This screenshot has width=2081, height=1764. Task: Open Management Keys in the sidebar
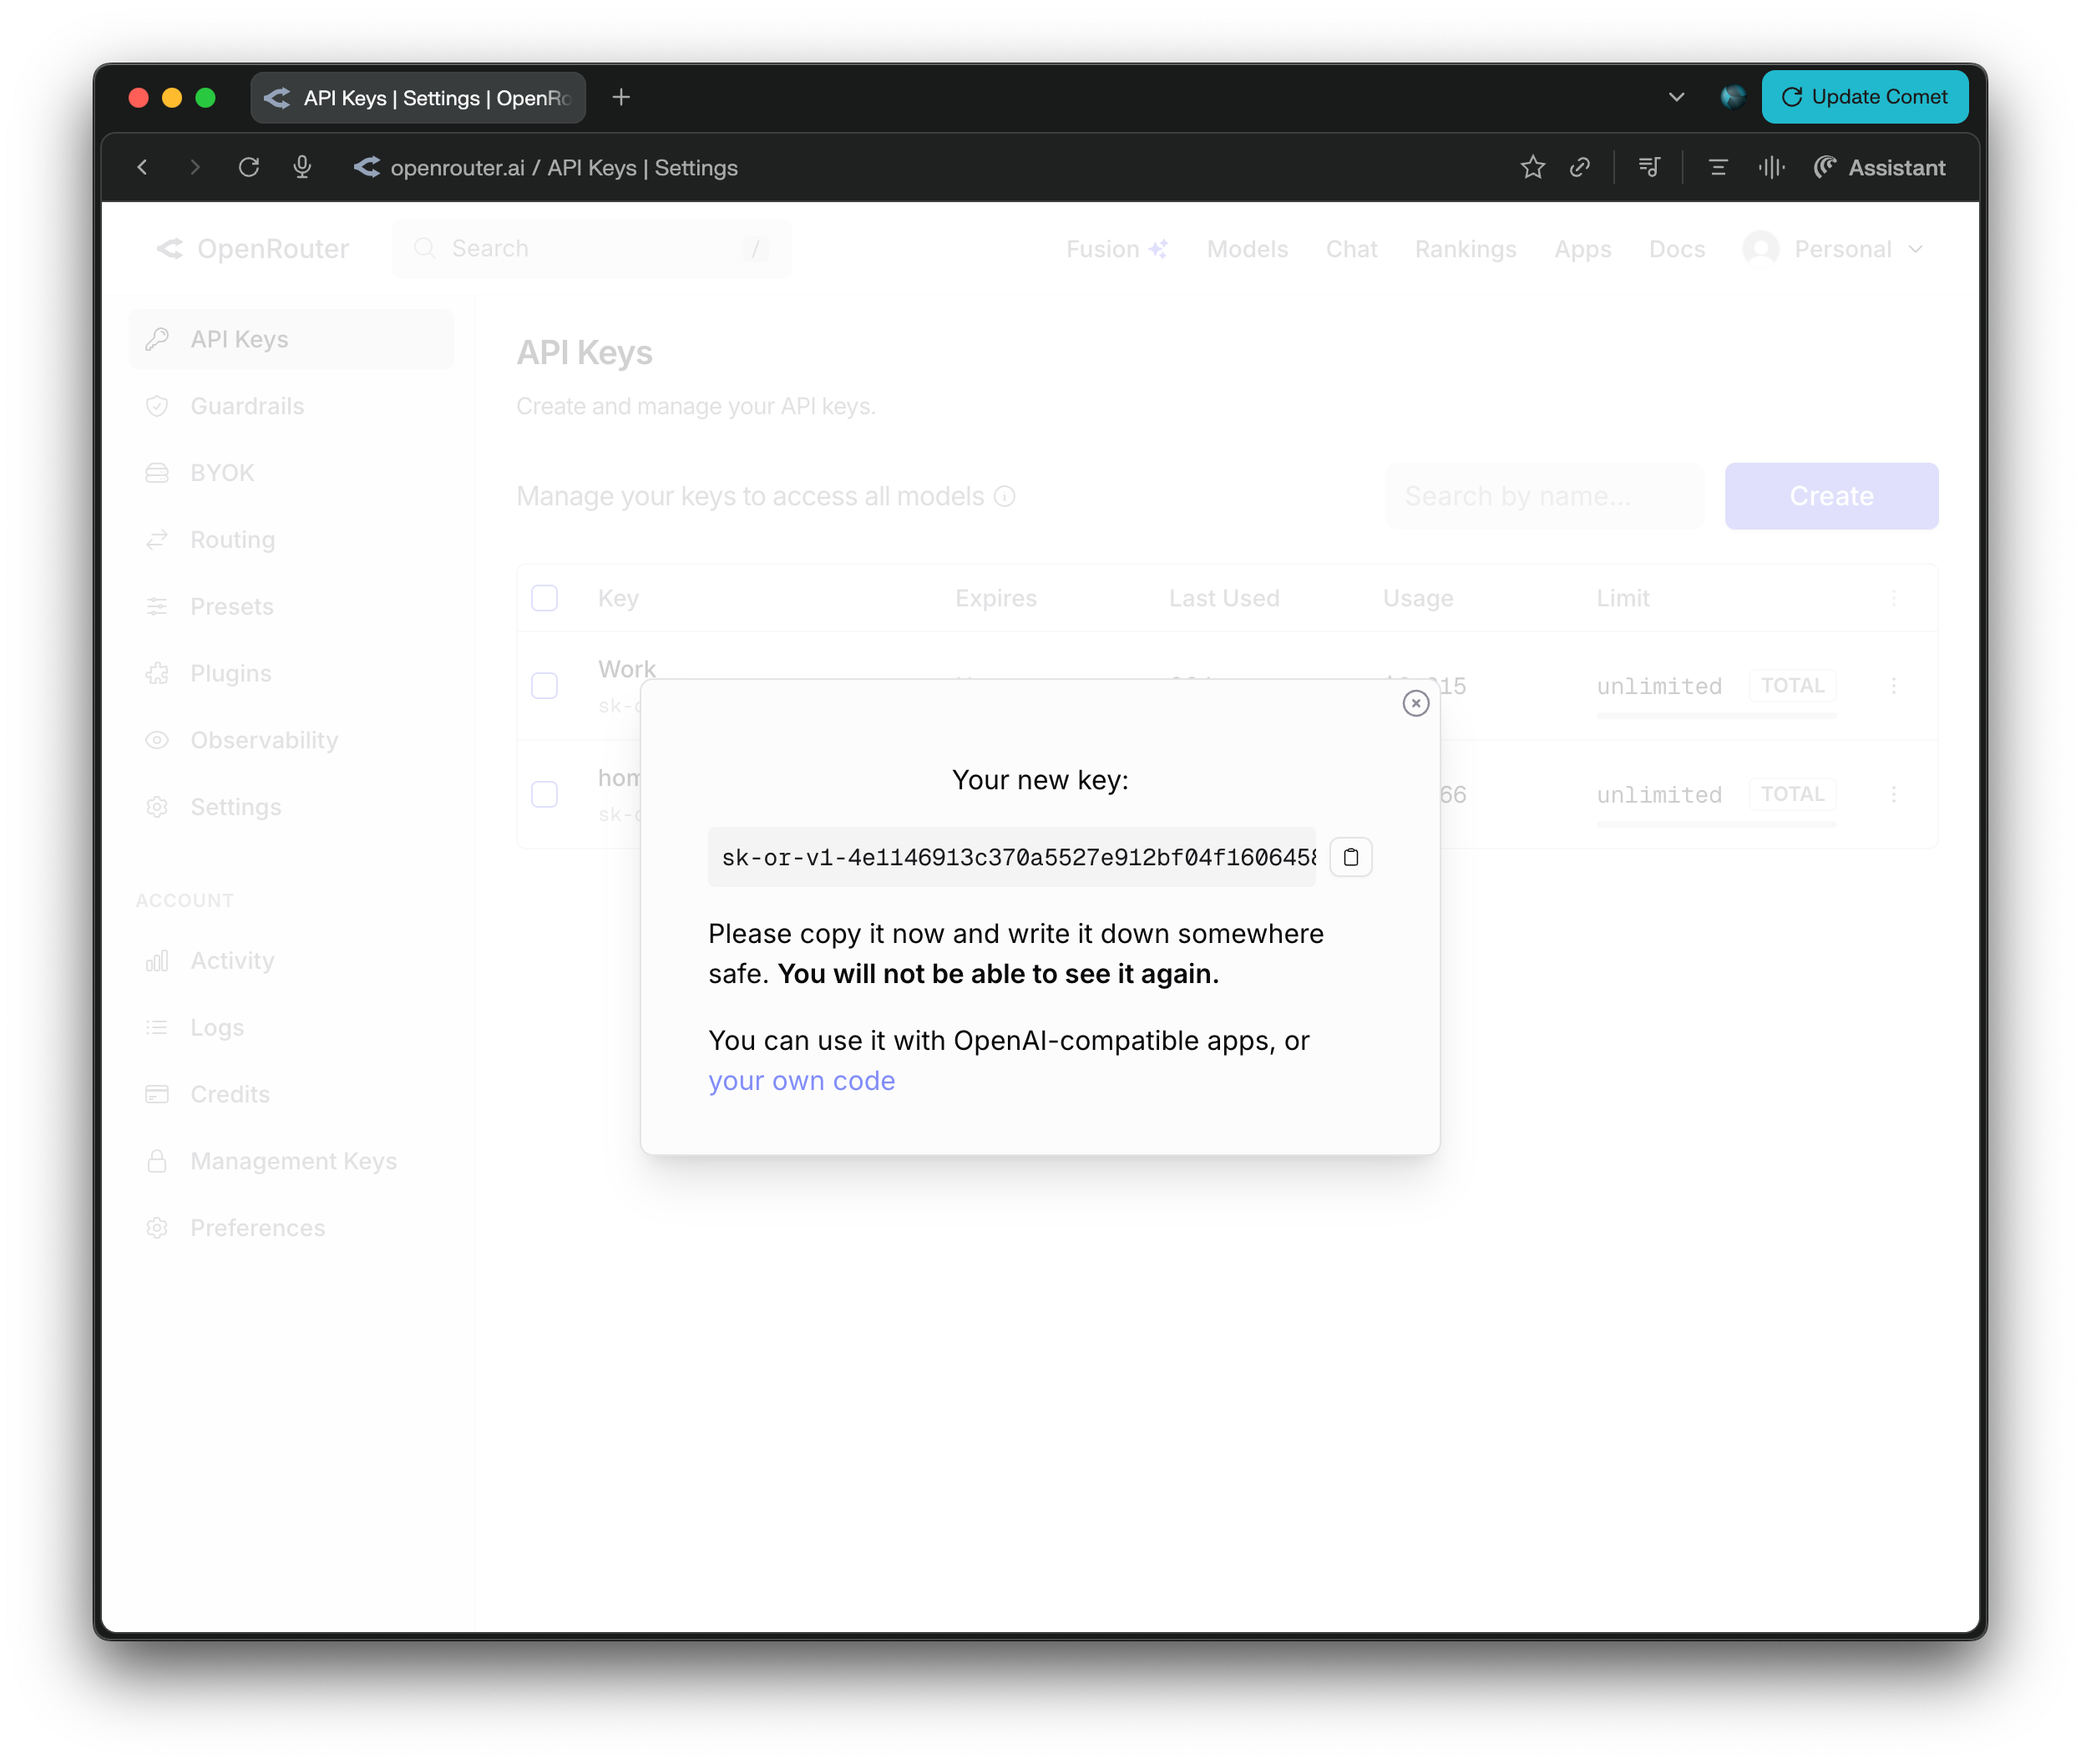coord(290,1161)
